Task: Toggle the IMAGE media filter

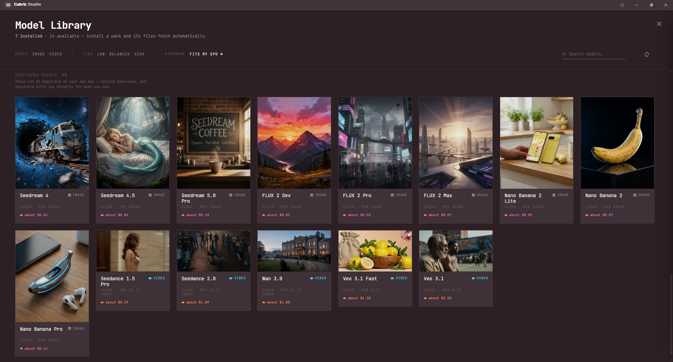Action: tap(39, 54)
